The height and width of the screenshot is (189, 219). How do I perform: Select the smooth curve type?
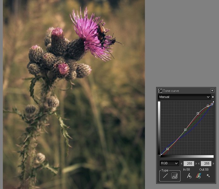pos(175,176)
